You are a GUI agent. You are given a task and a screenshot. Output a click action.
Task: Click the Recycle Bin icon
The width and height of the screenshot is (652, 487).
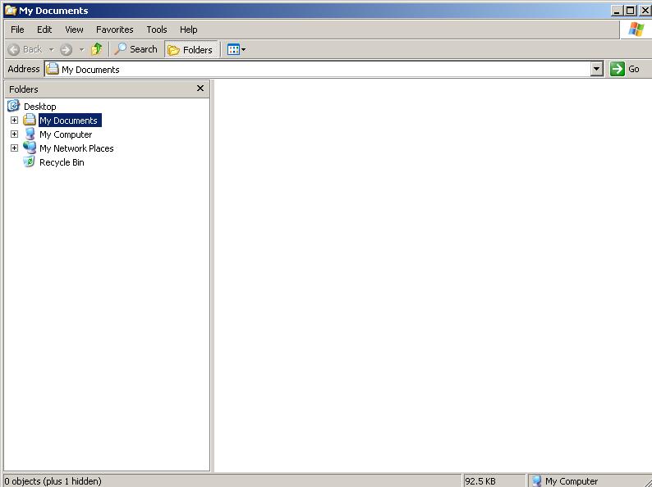pos(29,162)
